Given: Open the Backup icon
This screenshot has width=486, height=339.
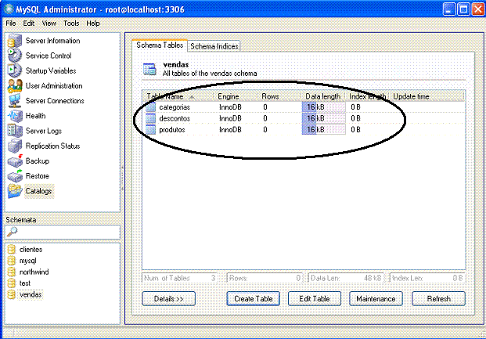Looking at the screenshot, I should click(x=15, y=160).
